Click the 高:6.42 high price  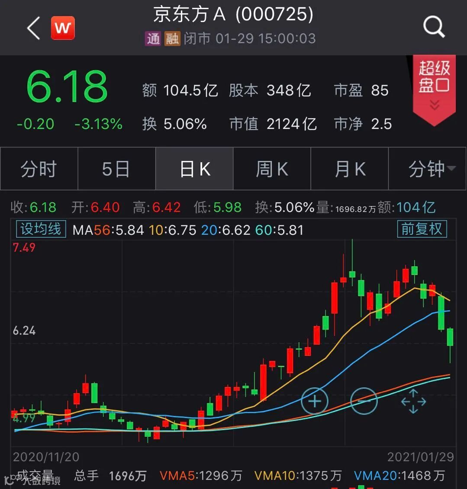tap(157, 208)
